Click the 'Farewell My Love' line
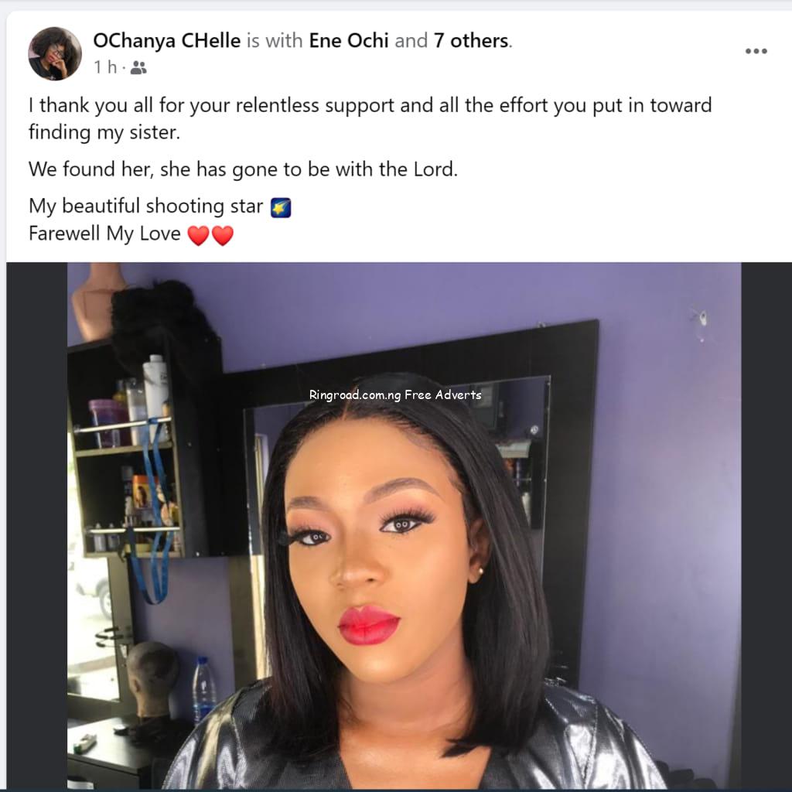 click(104, 234)
